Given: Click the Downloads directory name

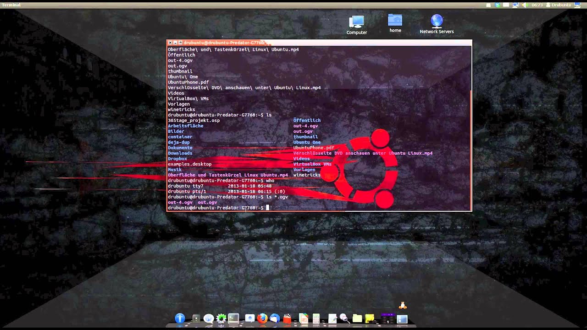Looking at the screenshot, I should (180, 154).
